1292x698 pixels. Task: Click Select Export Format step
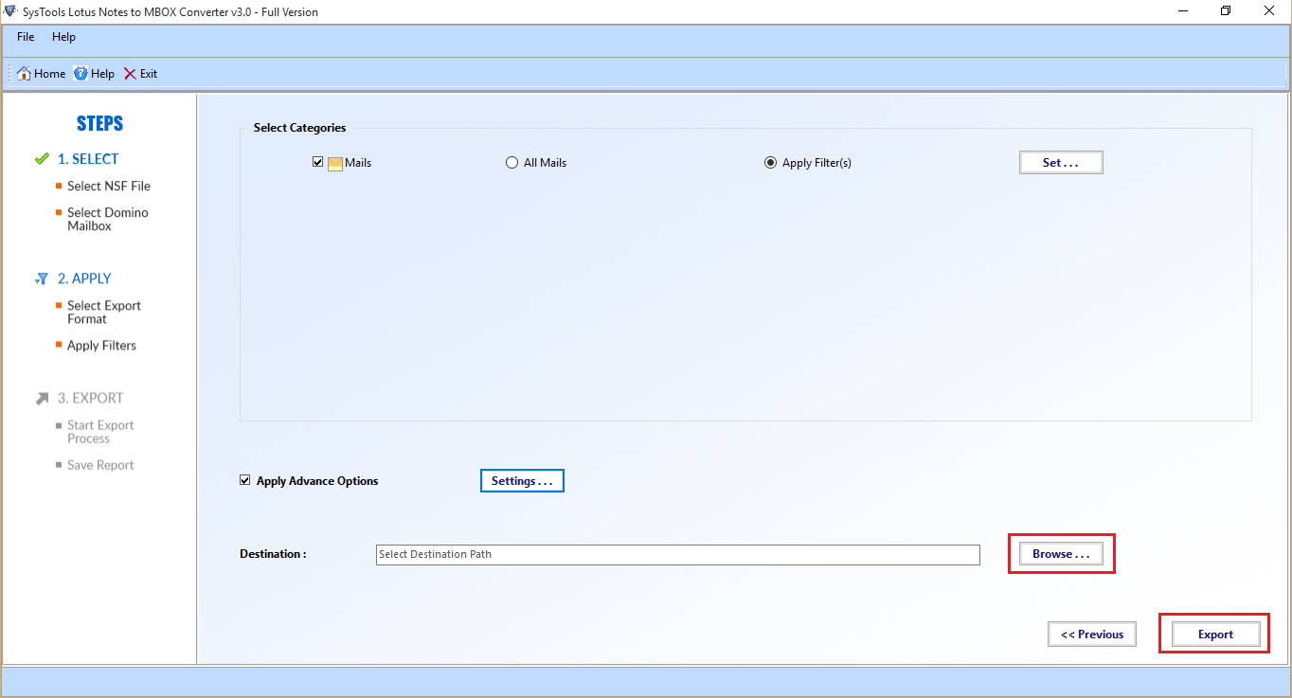(x=104, y=312)
